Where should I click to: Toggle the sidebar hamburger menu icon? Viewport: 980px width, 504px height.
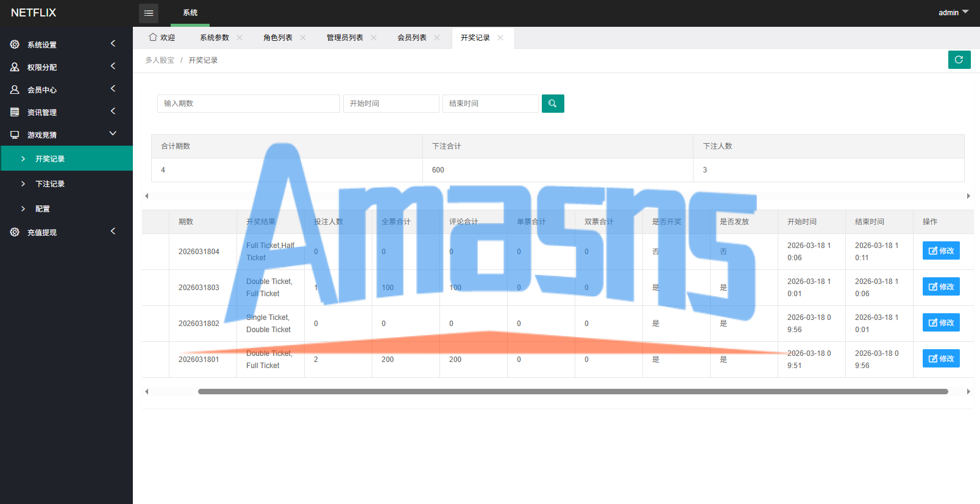click(x=148, y=13)
